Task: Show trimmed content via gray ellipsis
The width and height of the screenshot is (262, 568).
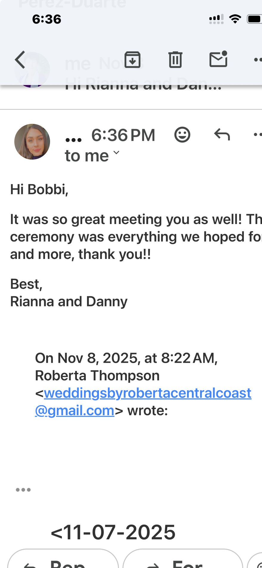Action: tap(23, 490)
